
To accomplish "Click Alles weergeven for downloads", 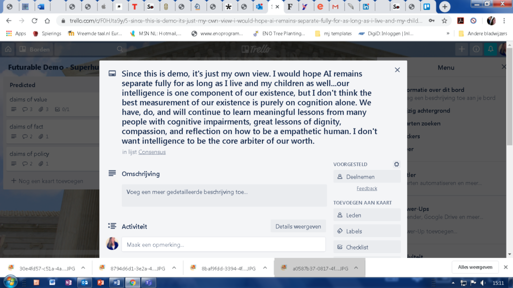I will 475,267.
